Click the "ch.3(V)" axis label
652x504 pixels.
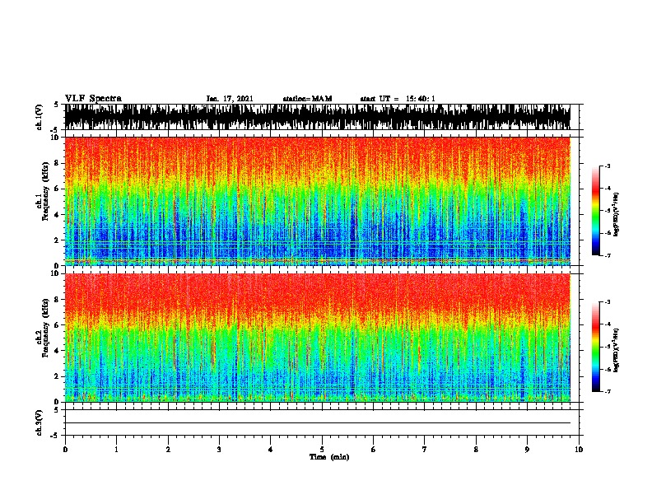[x=40, y=422]
